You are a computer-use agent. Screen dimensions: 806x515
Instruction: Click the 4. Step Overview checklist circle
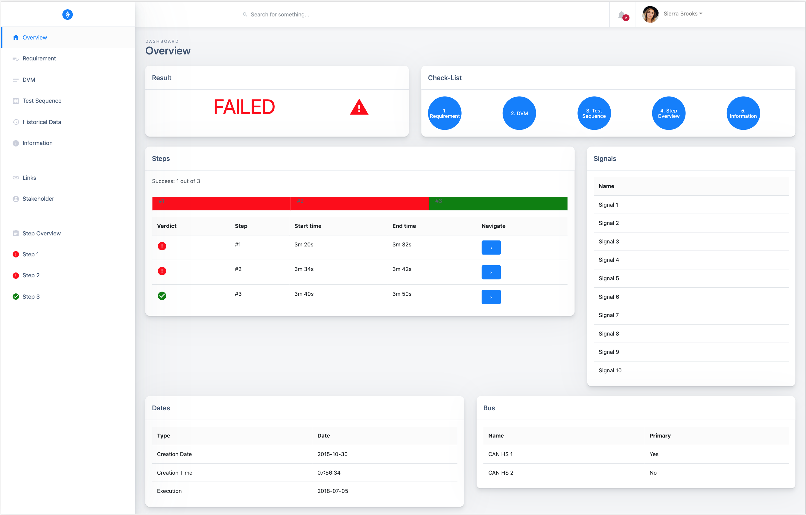point(668,113)
